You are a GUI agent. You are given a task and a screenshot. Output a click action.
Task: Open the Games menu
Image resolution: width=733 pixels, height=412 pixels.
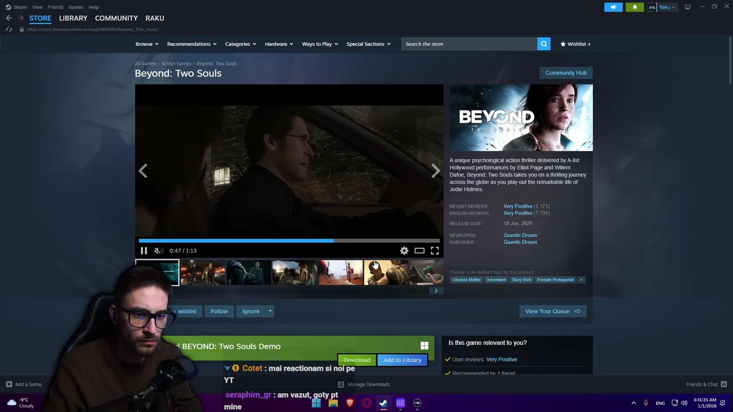coord(76,7)
